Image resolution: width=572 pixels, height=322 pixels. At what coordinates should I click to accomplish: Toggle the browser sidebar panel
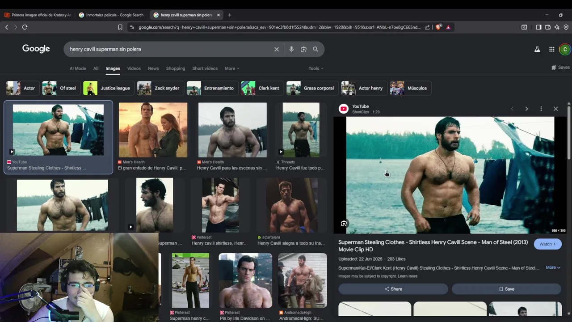click(538, 27)
